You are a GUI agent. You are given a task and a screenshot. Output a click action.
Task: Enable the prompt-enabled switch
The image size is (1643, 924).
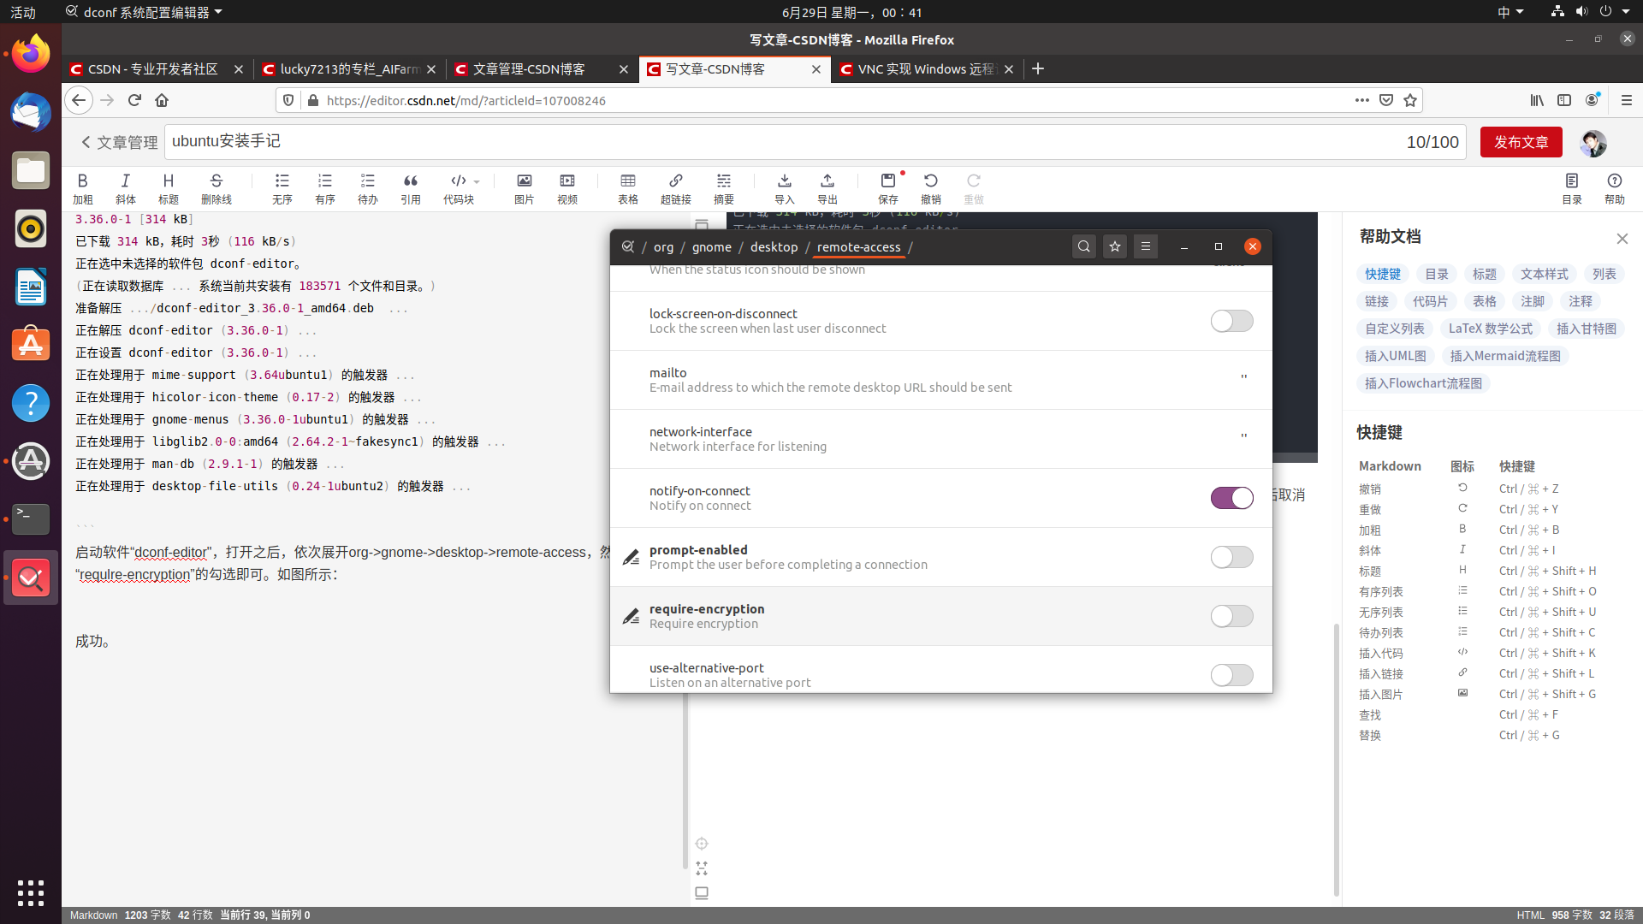[x=1231, y=557]
